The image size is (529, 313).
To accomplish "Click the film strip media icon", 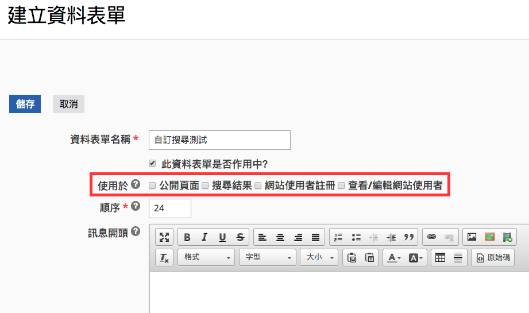I will (507, 237).
